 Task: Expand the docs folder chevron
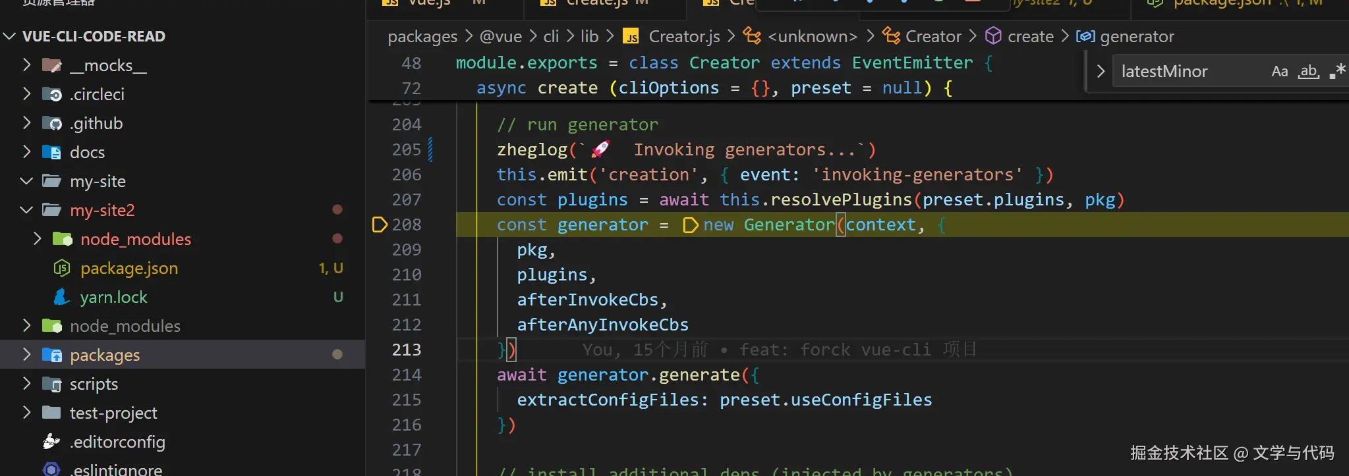point(26,151)
